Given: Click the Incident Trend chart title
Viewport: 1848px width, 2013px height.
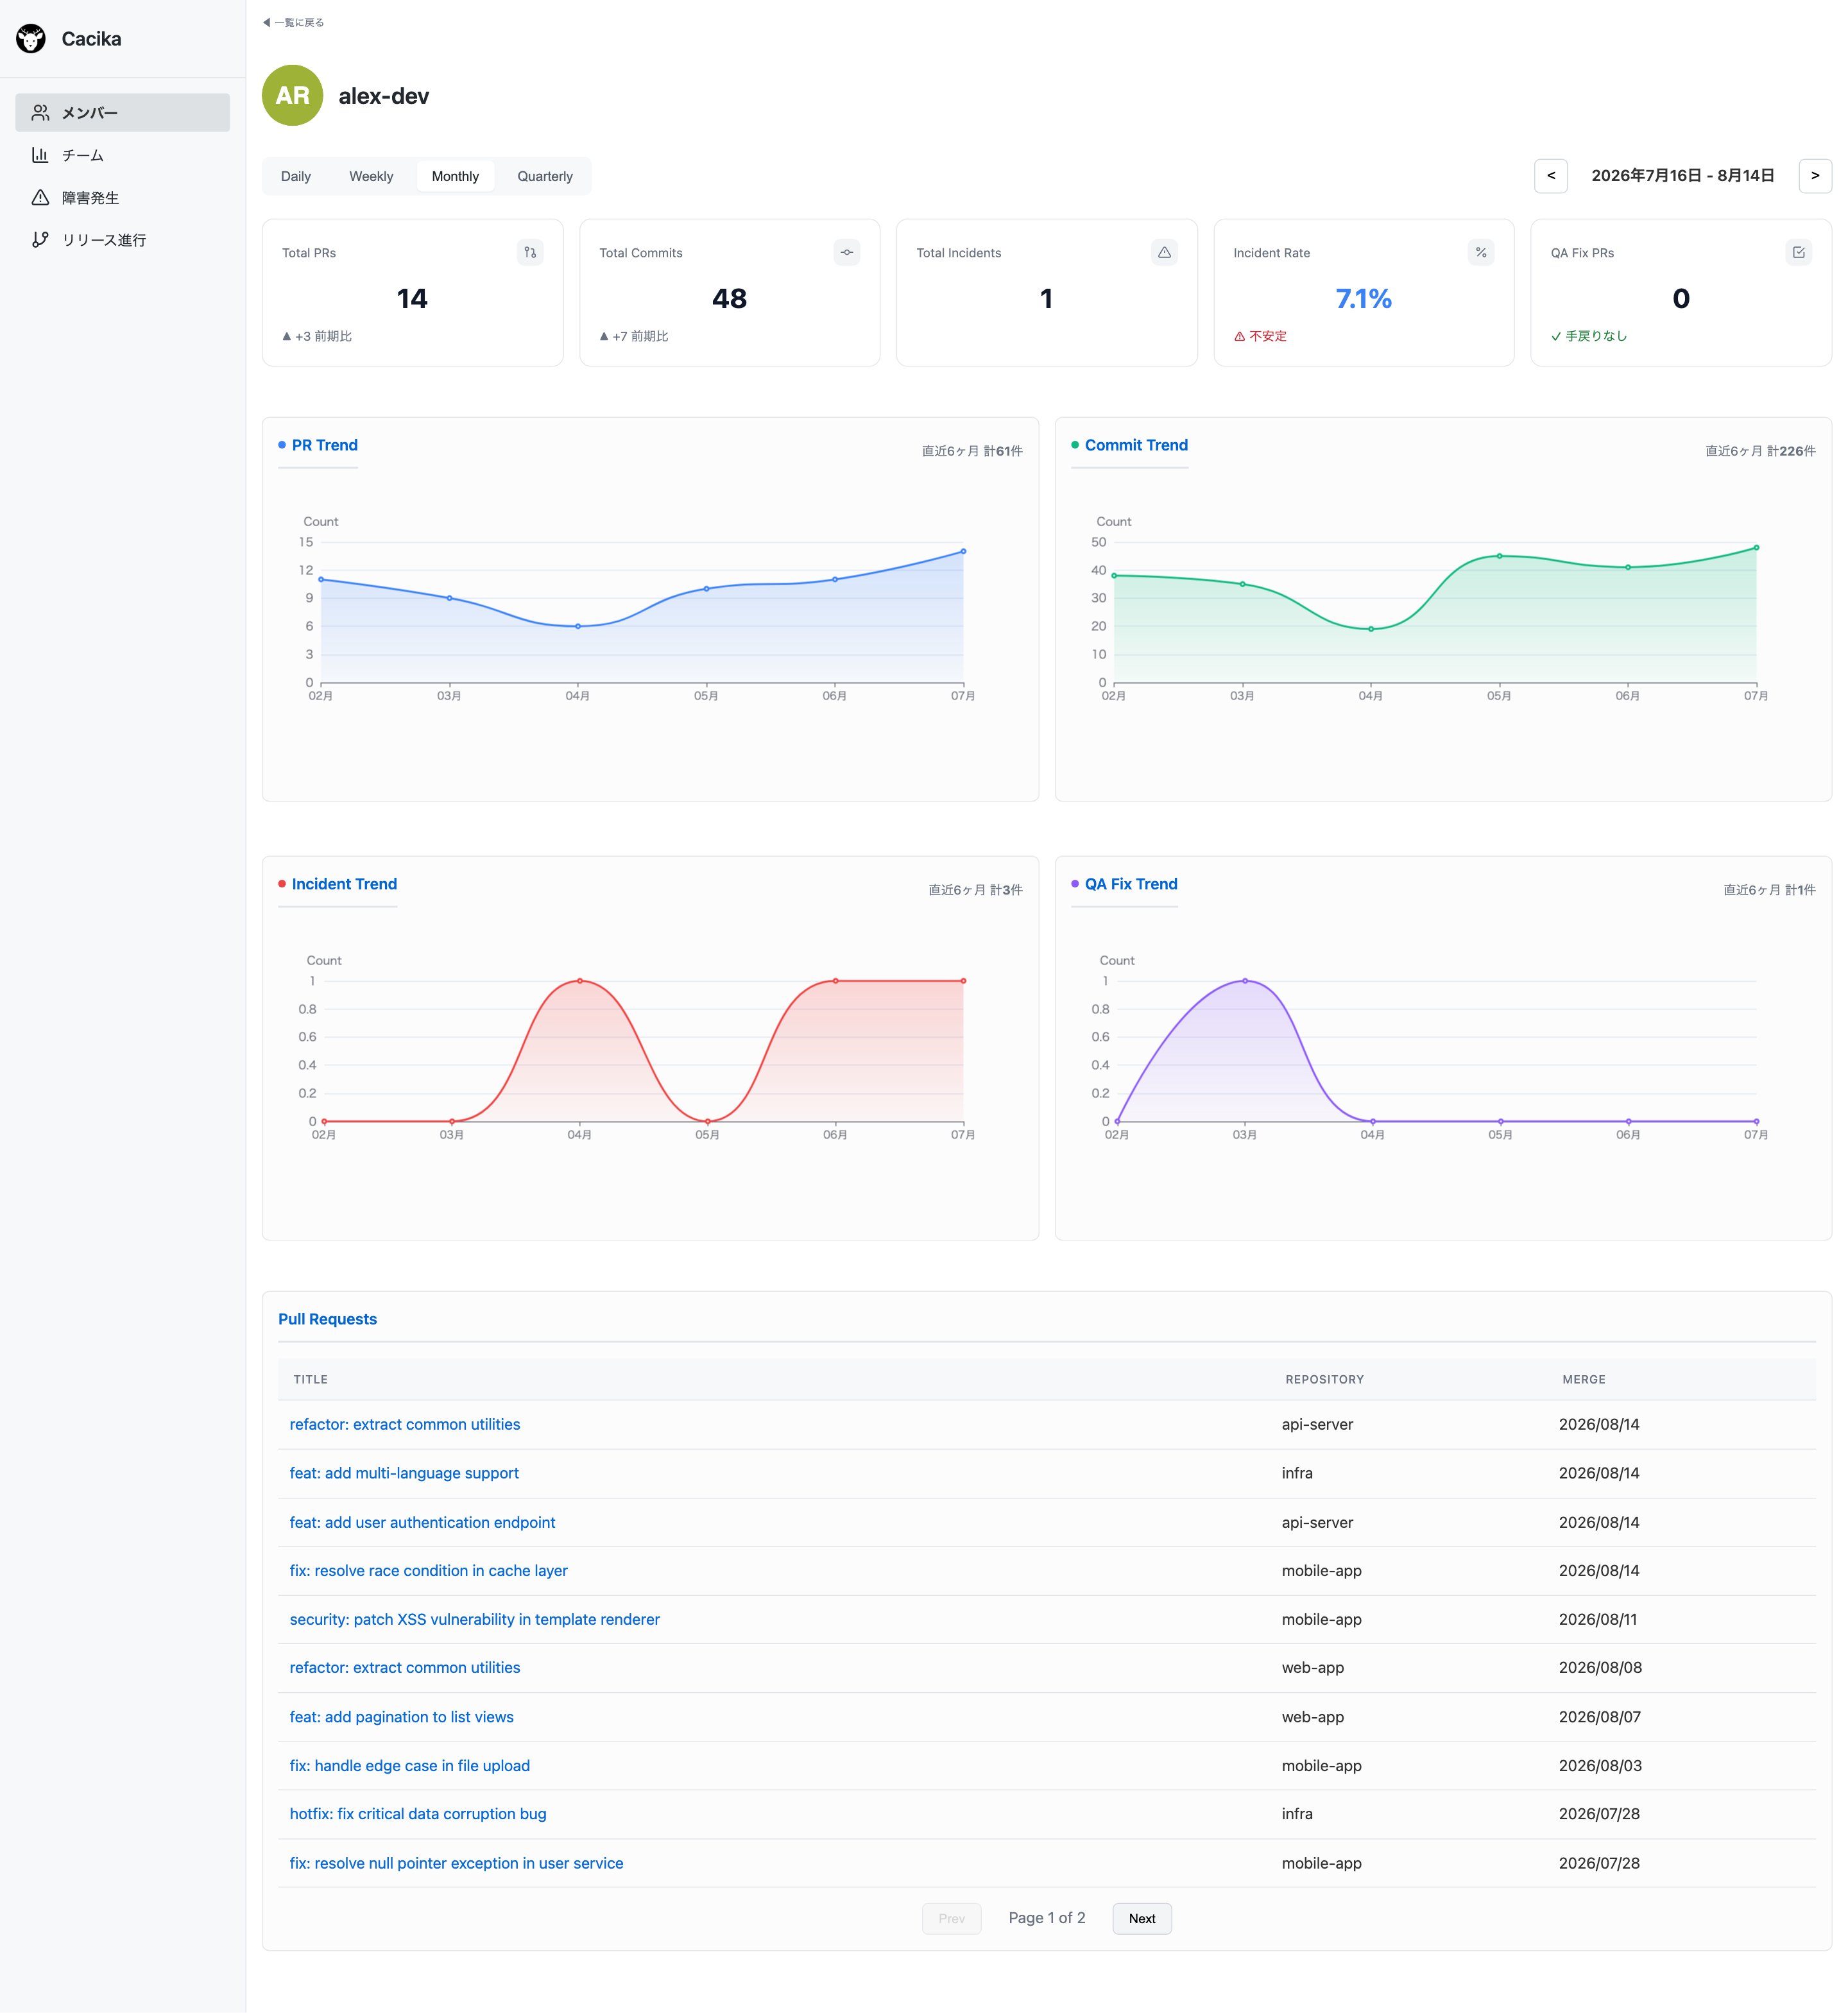Looking at the screenshot, I should pyautogui.click(x=344, y=884).
